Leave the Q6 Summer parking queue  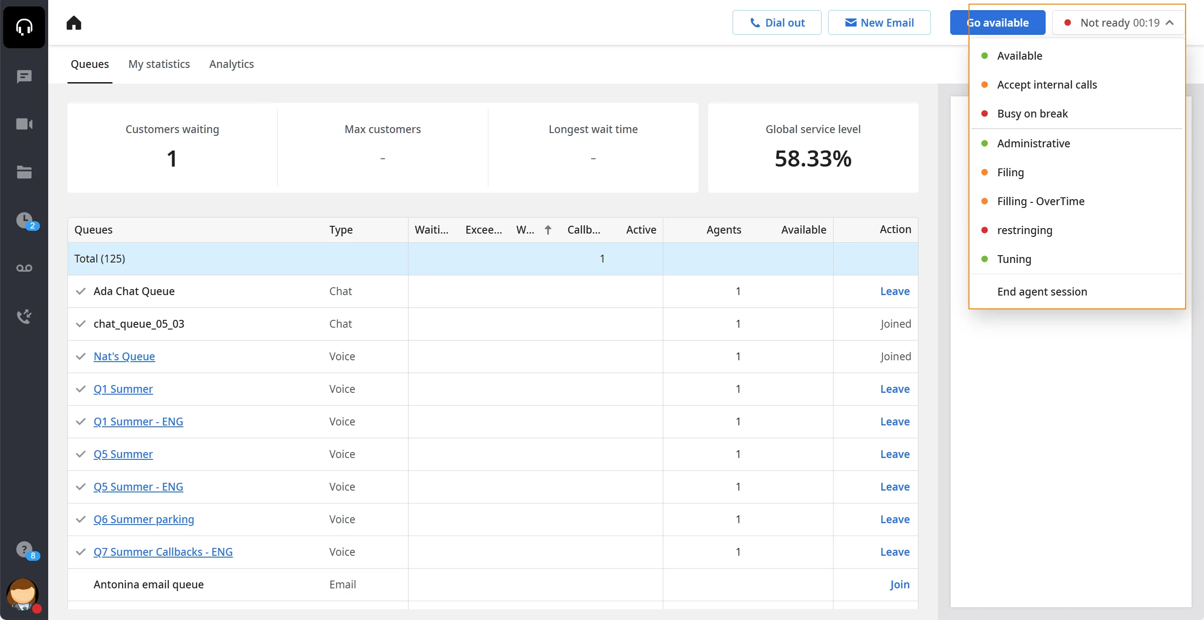point(895,519)
